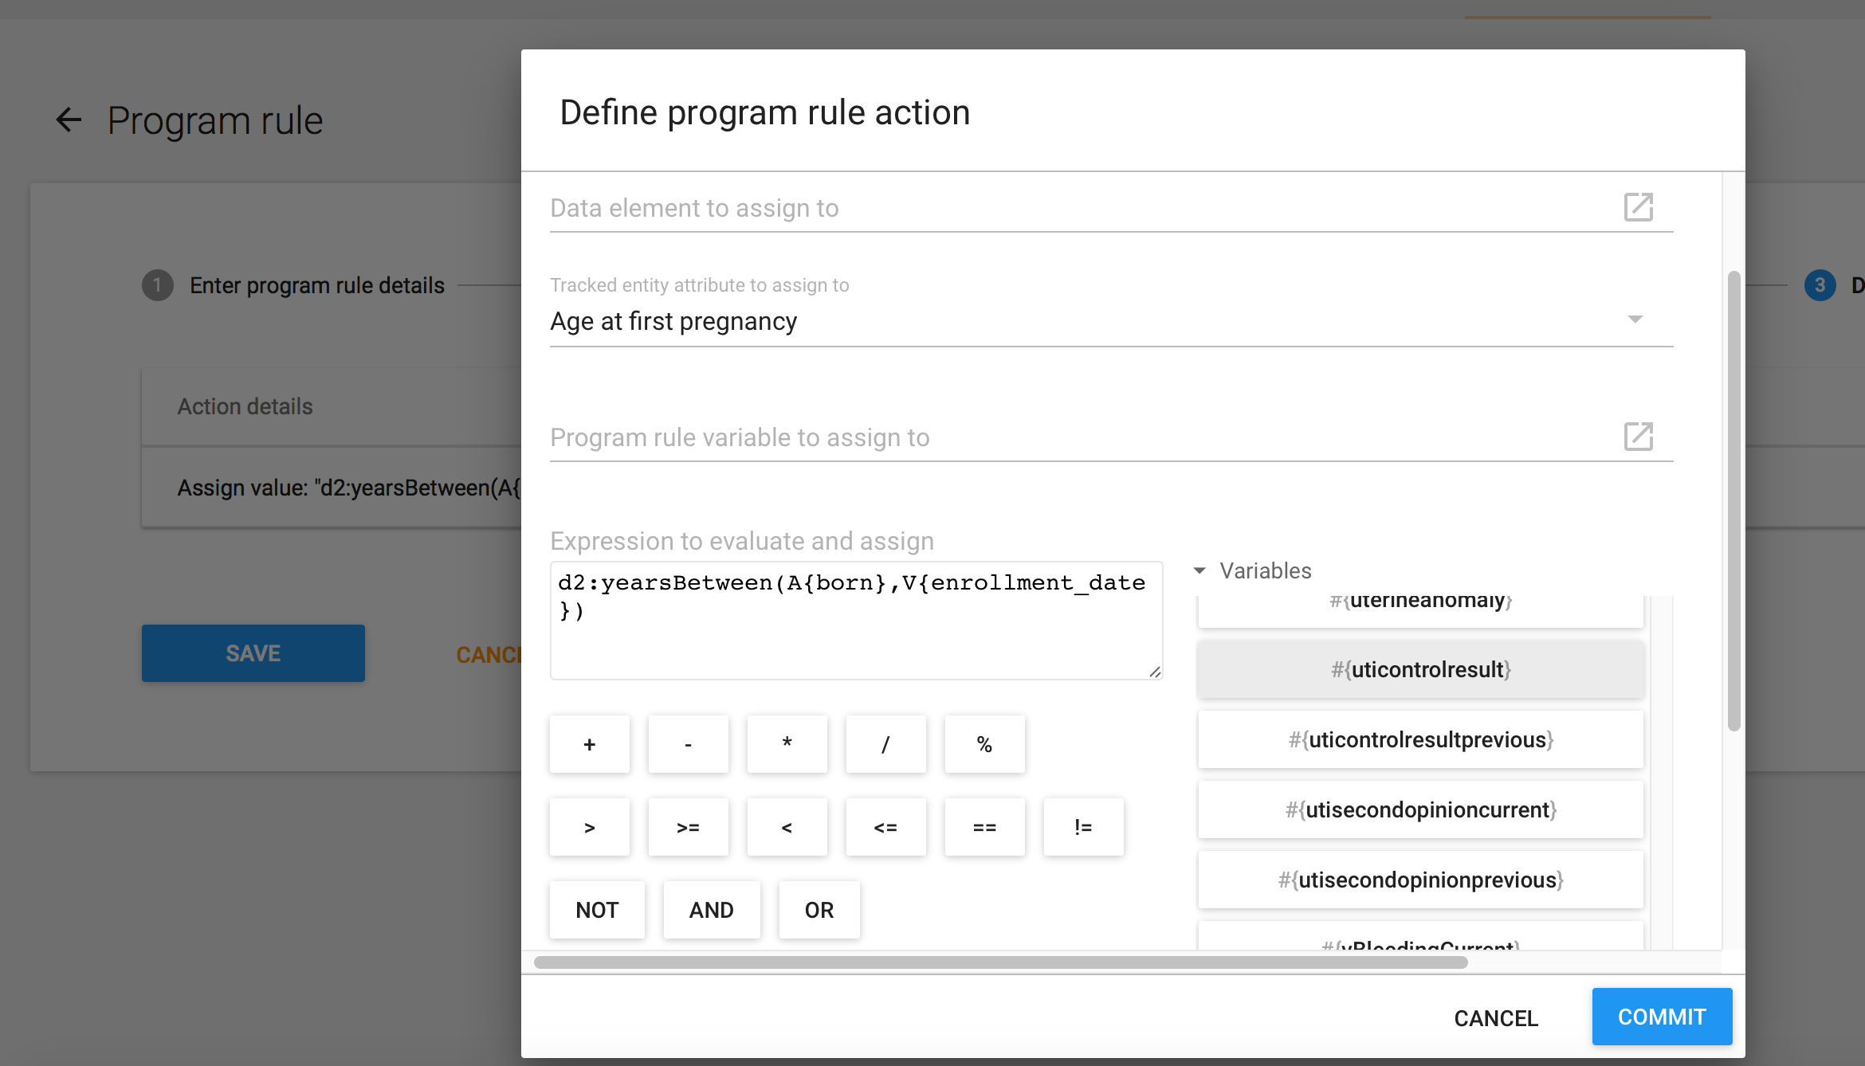Go to step 3 in stepper
The height and width of the screenshot is (1066, 1865).
pos(1820,285)
